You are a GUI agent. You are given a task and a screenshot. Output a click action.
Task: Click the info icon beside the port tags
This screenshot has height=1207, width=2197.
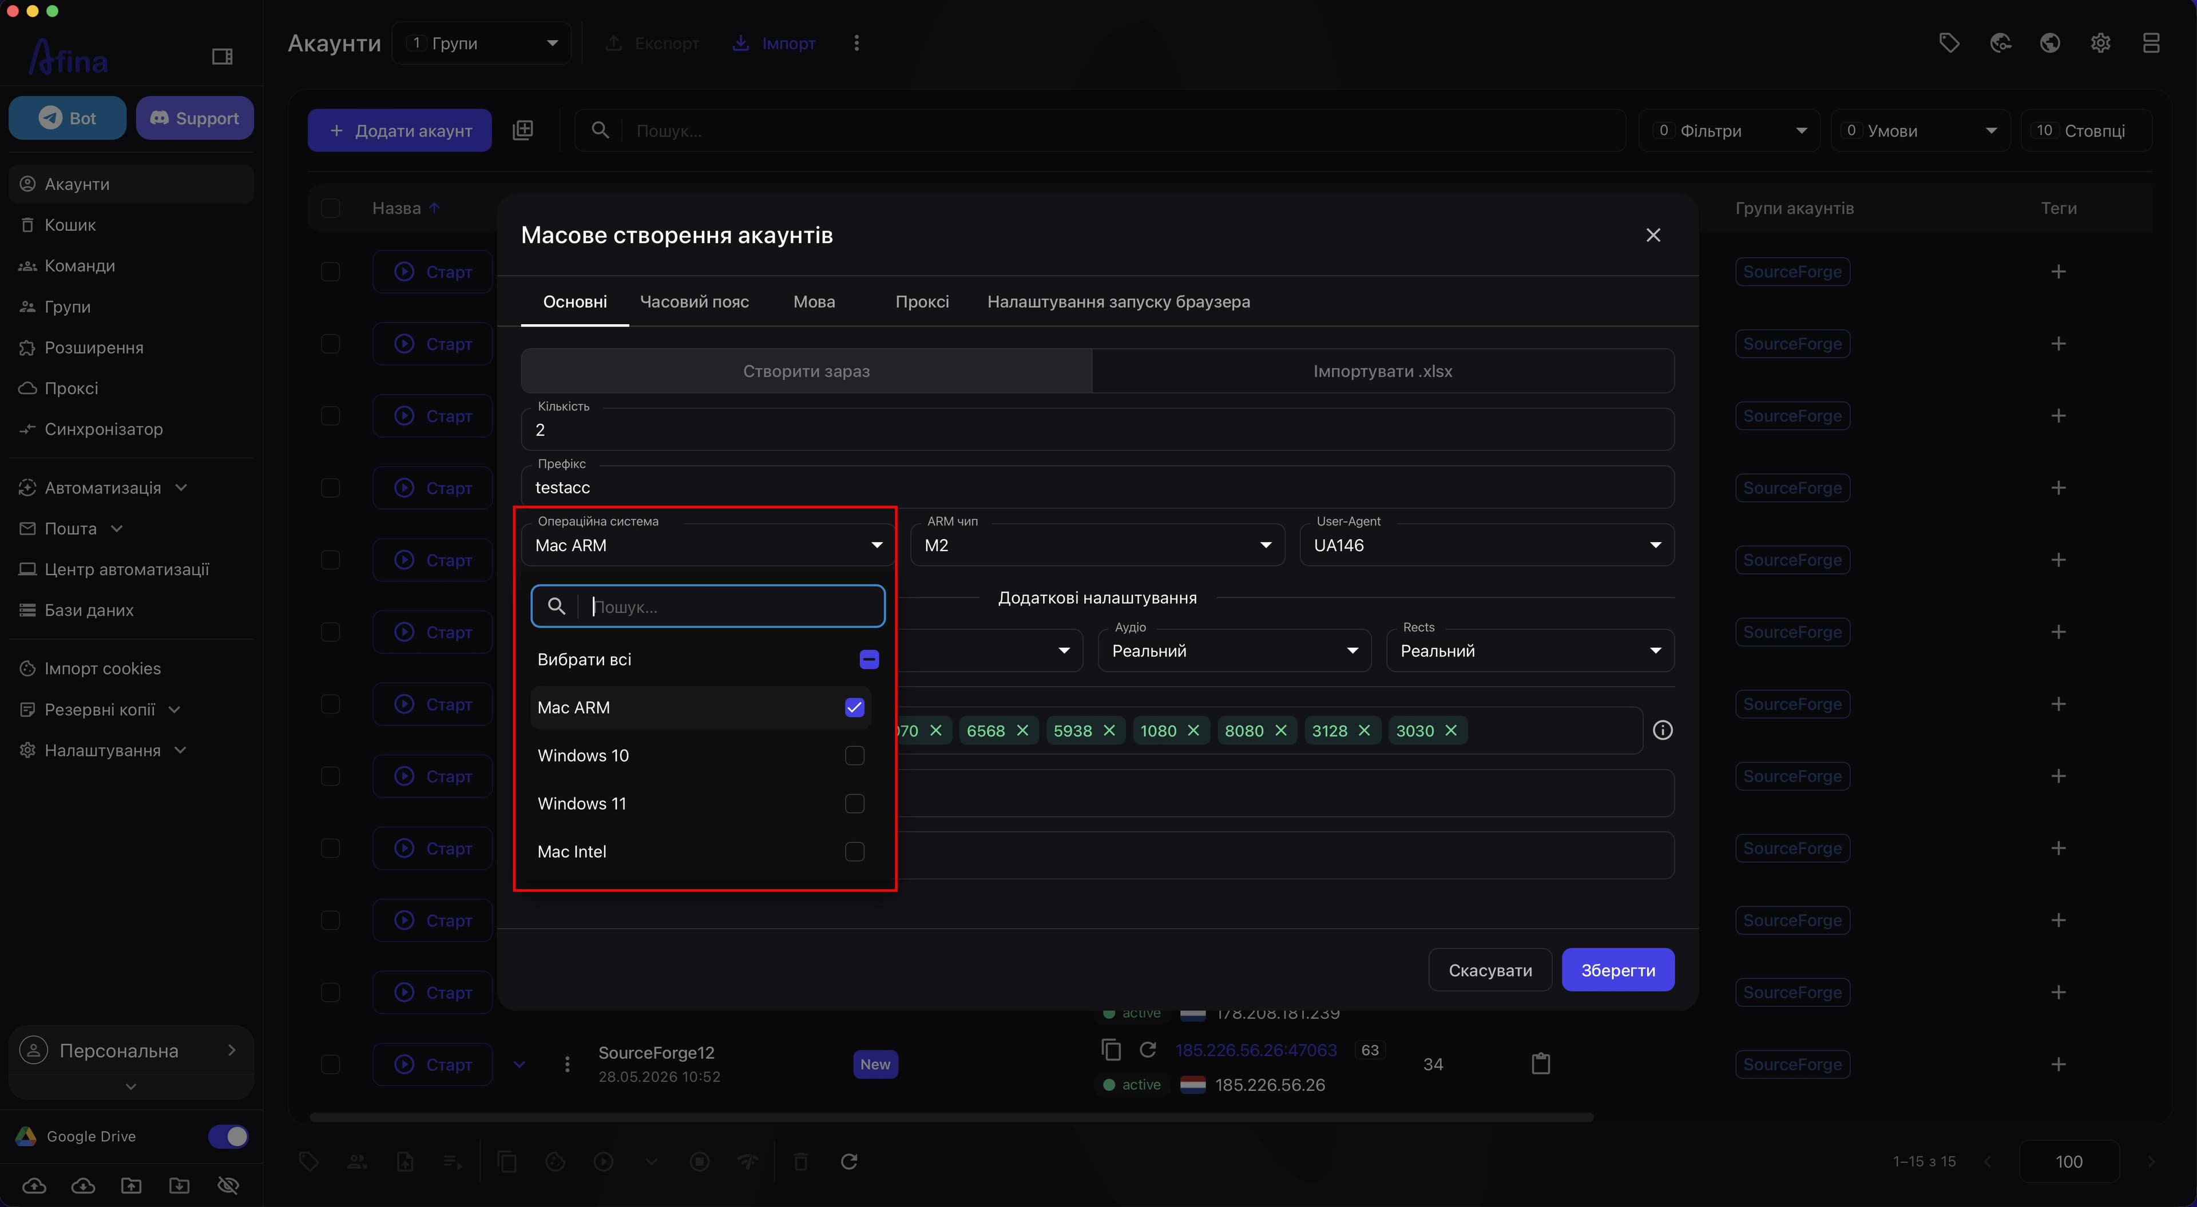1662,731
